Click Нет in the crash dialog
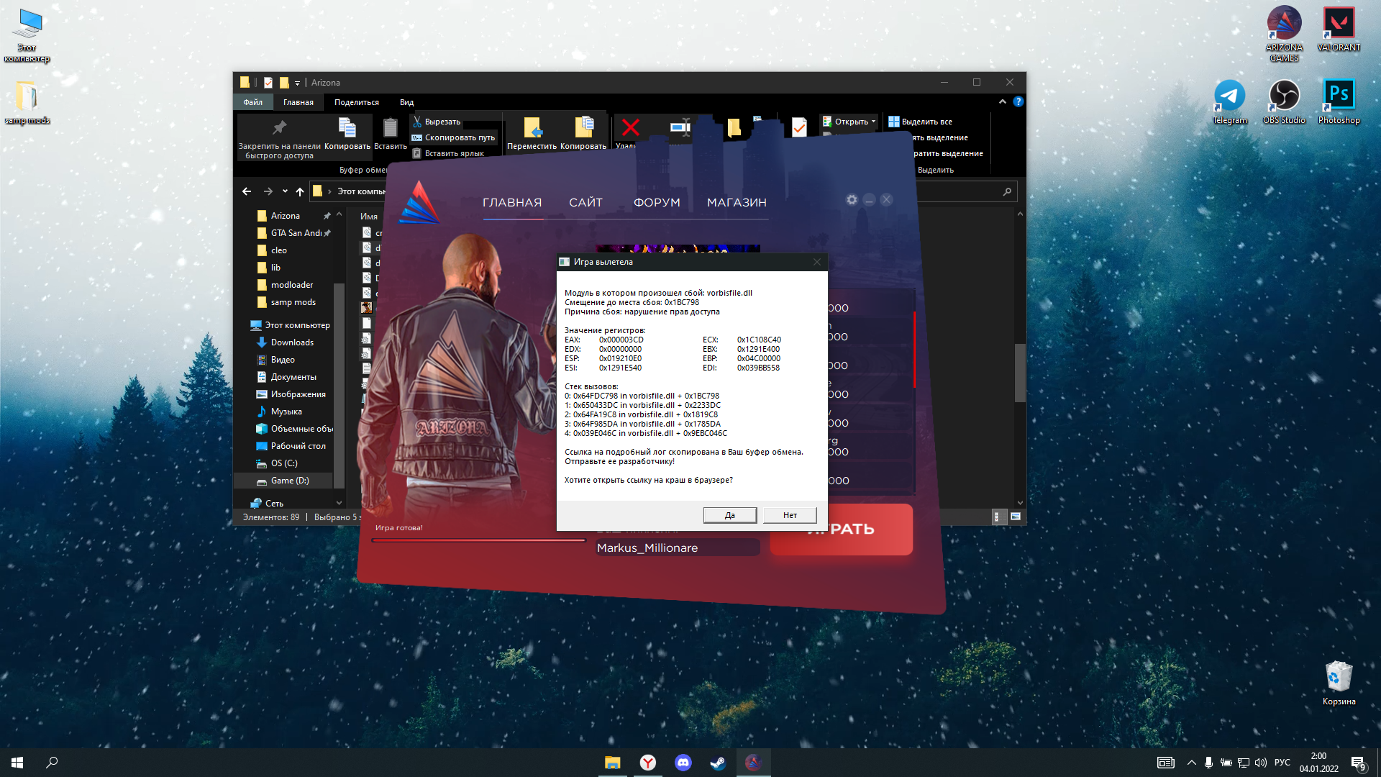 (x=790, y=515)
